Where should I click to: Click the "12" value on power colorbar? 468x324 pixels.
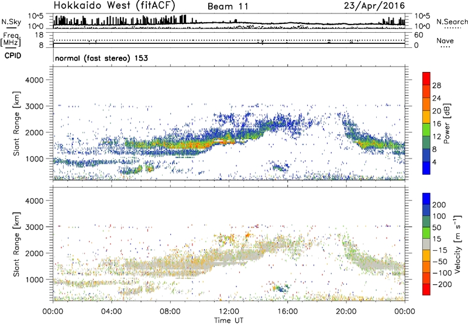point(436,137)
